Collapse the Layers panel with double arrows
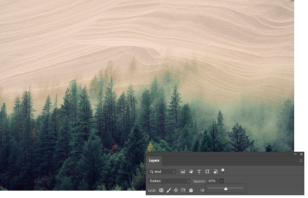This screenshot has width=308, height=198. (296, 154)
